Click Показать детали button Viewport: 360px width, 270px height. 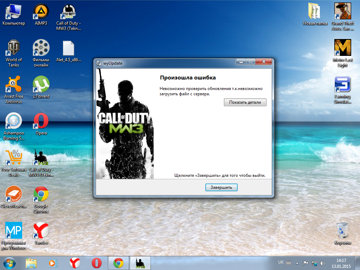click(x=245, y=102)
